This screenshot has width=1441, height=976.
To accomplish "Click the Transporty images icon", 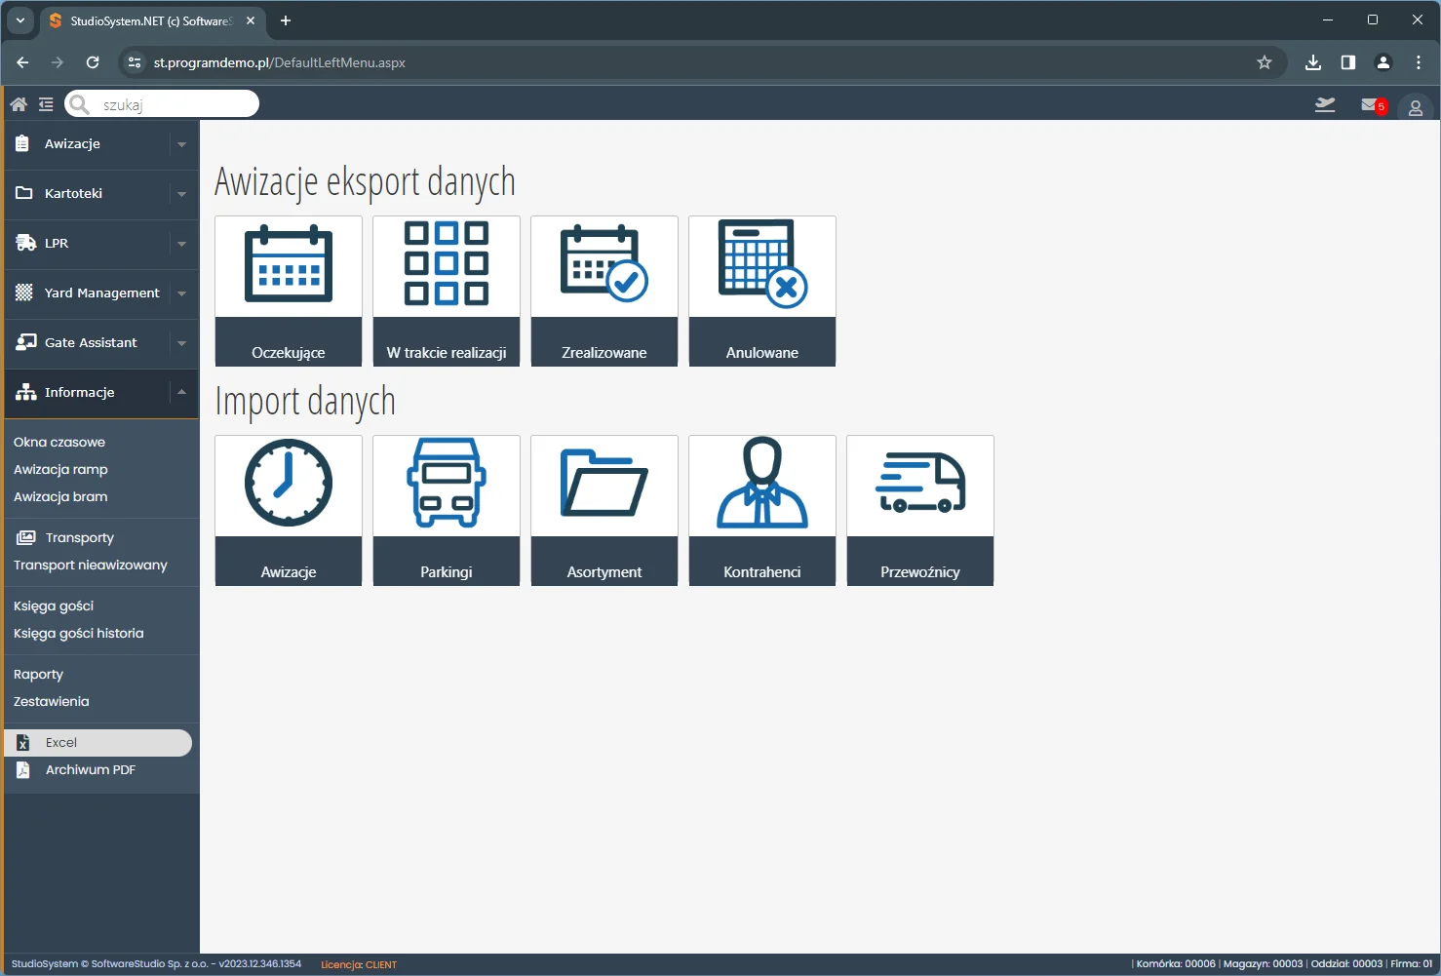I will click(x=25, y=537).
